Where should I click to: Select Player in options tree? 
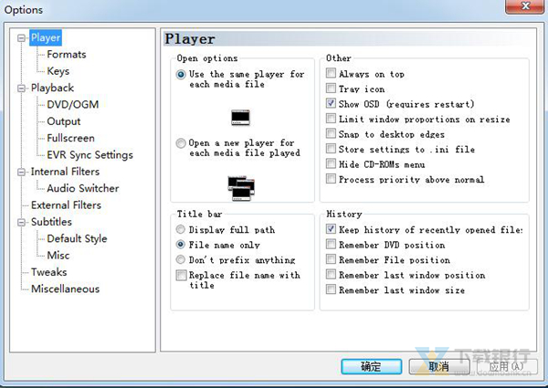point(46,37)
